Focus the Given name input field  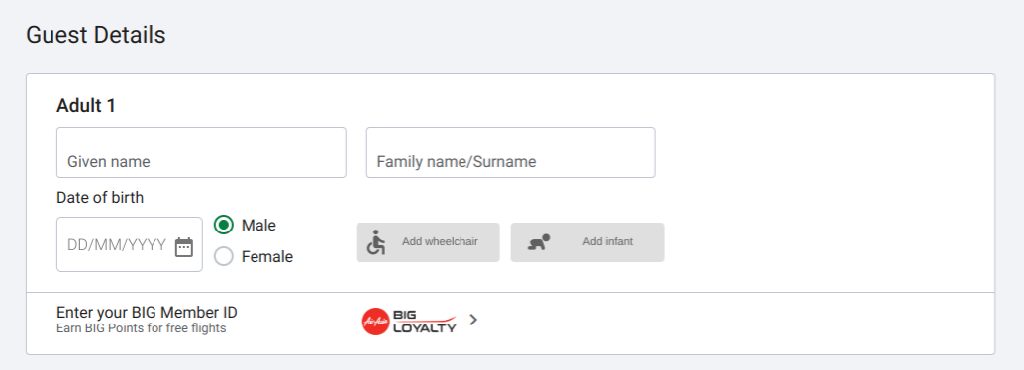click(201, 152)
